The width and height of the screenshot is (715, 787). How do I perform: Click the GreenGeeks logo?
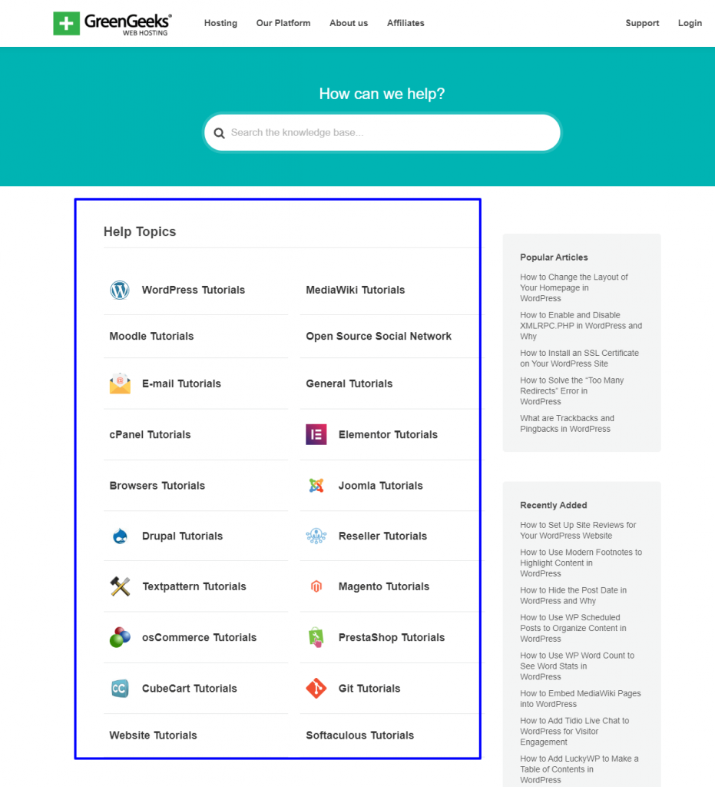tap(112, 24)
